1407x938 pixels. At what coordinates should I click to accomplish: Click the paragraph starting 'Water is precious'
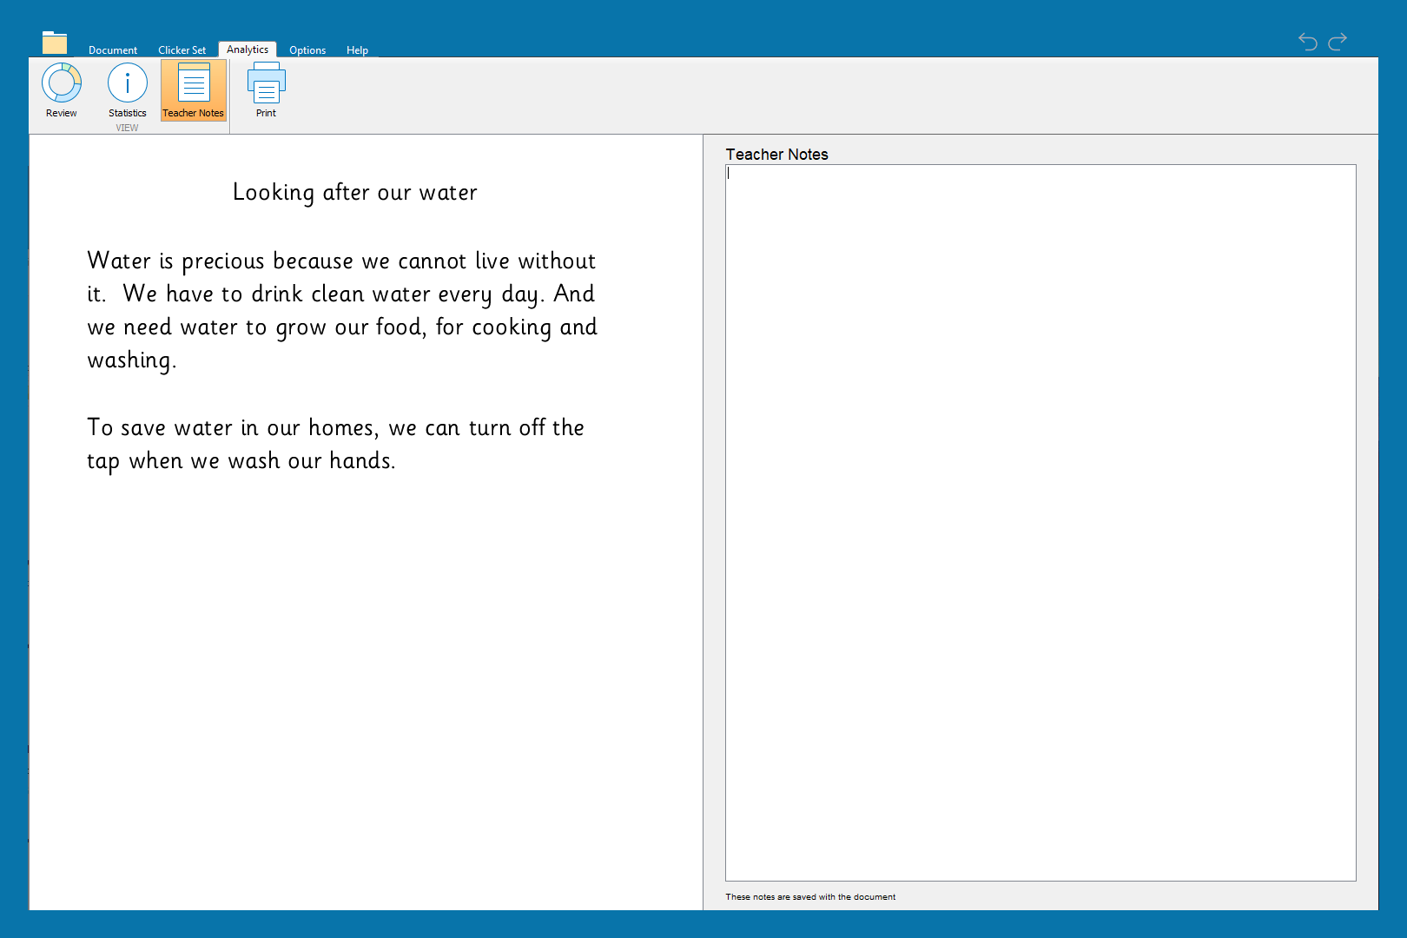point(342,311)
